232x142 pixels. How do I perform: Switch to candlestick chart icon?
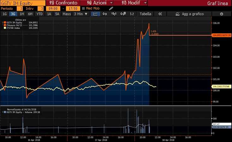pos(105,14)
